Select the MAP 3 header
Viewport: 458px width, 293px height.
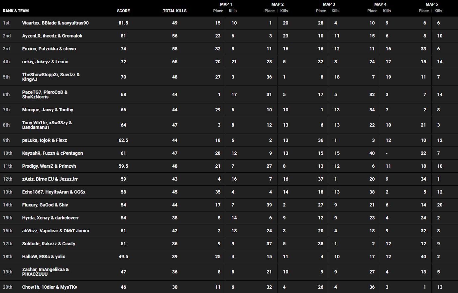click(329, 4)
